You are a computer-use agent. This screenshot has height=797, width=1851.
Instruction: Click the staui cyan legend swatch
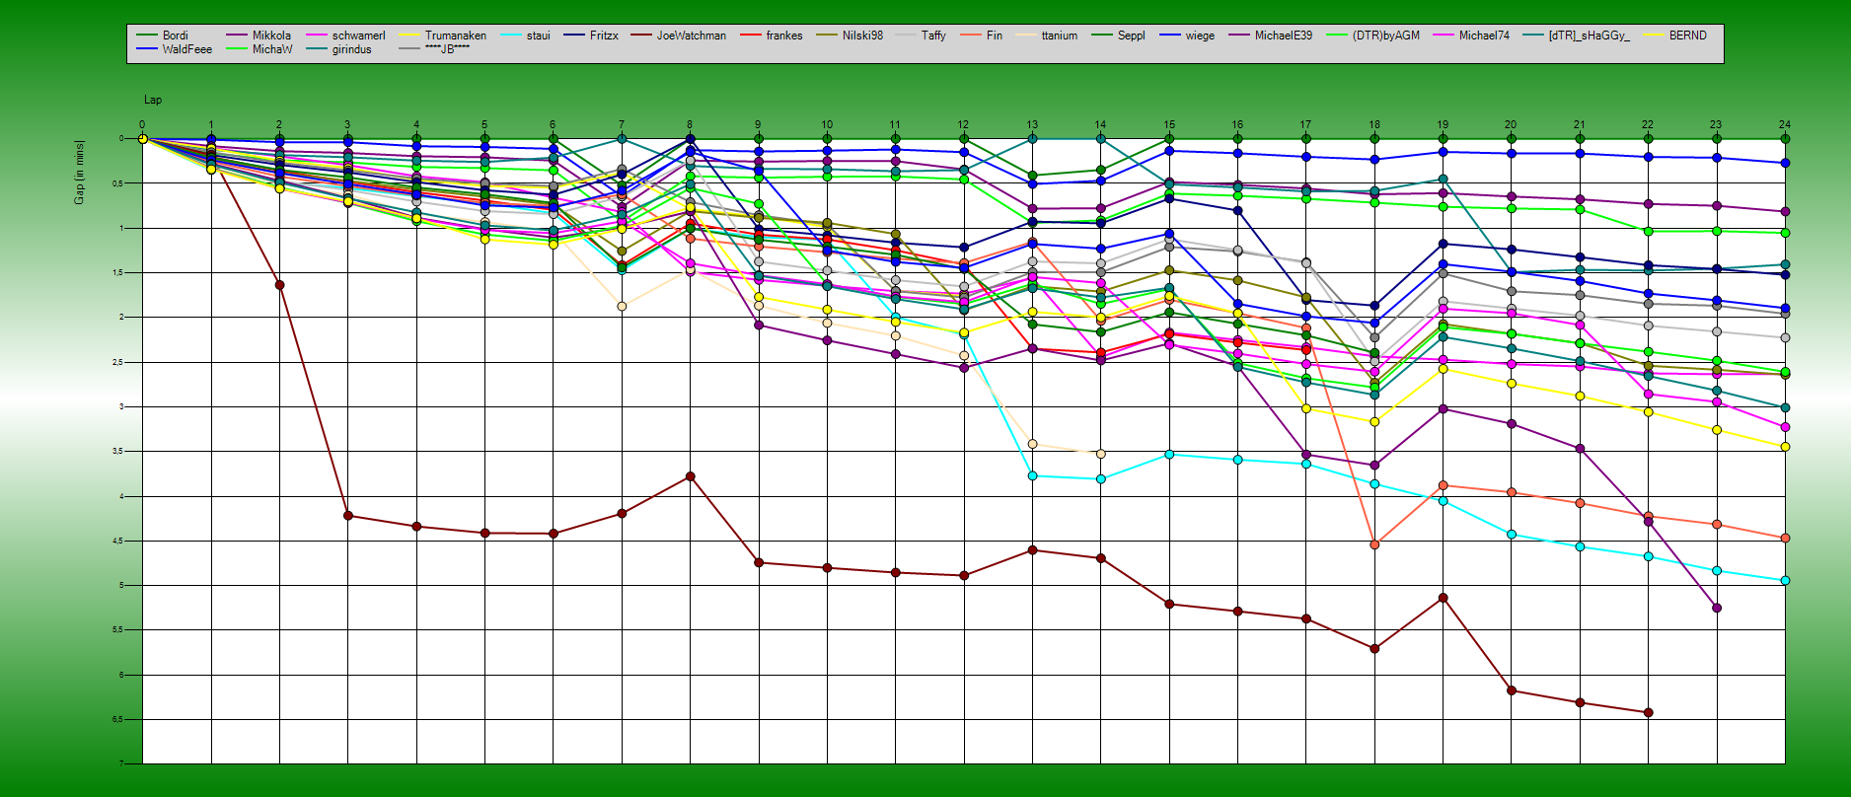(512, 36)
